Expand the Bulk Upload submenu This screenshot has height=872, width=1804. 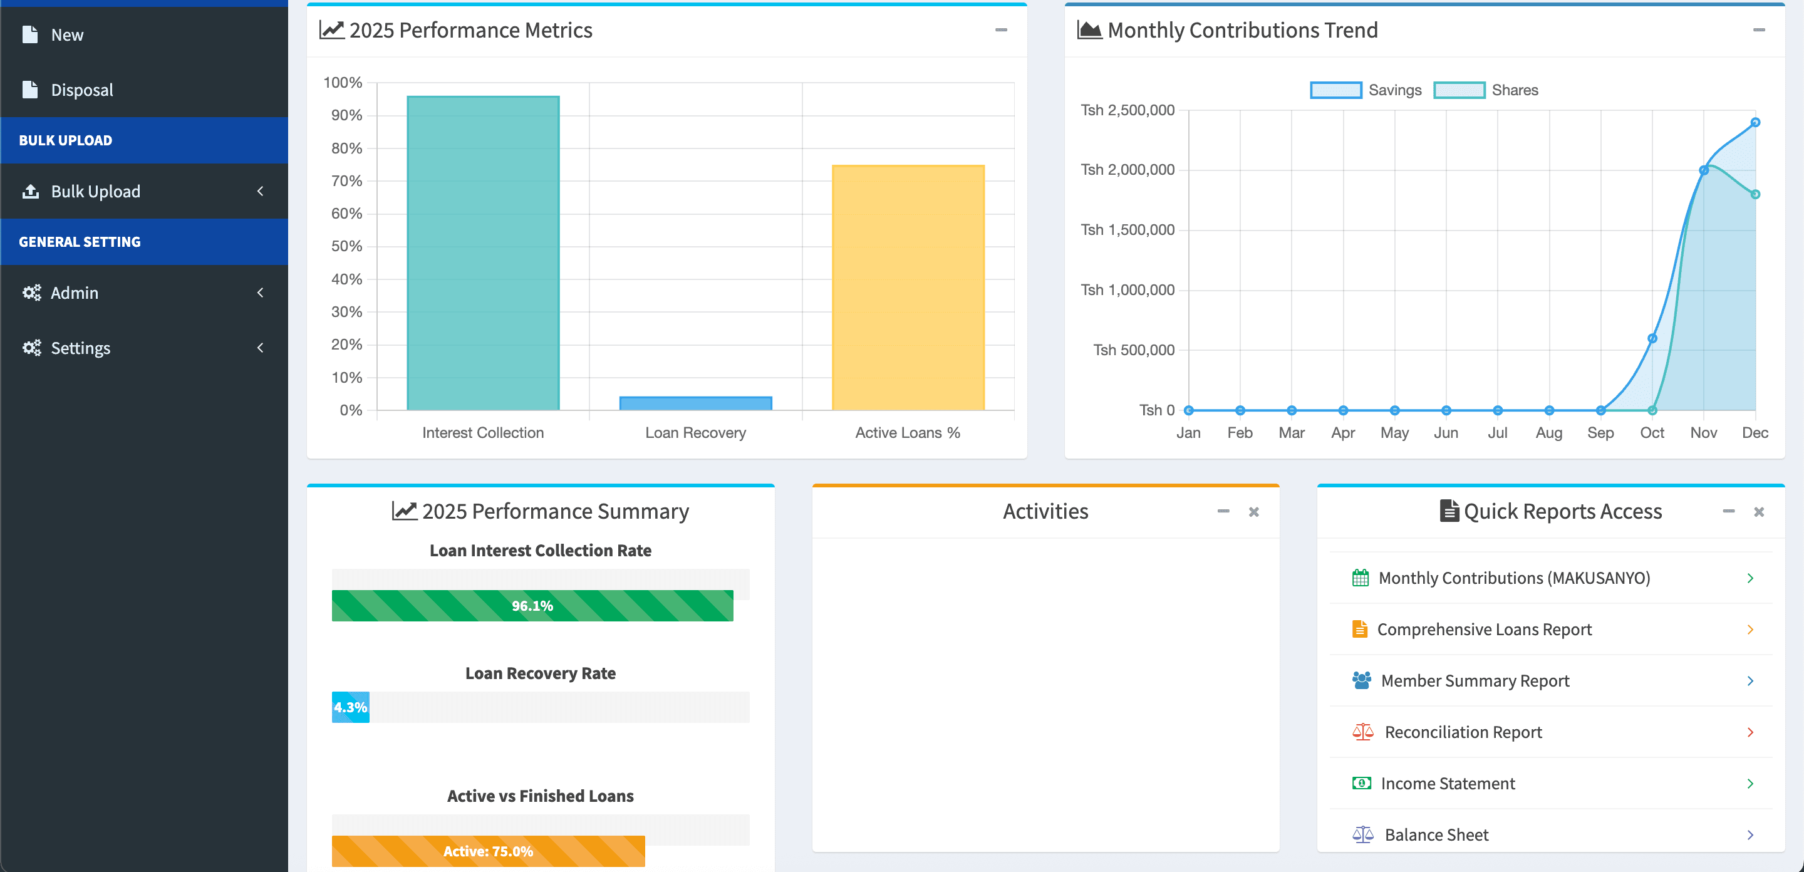(261, 190)
